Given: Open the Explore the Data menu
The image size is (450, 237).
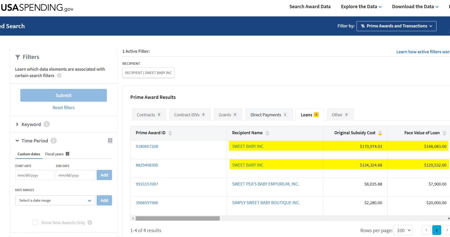Looking at the screenshot, I should click(x=361, y=7).
